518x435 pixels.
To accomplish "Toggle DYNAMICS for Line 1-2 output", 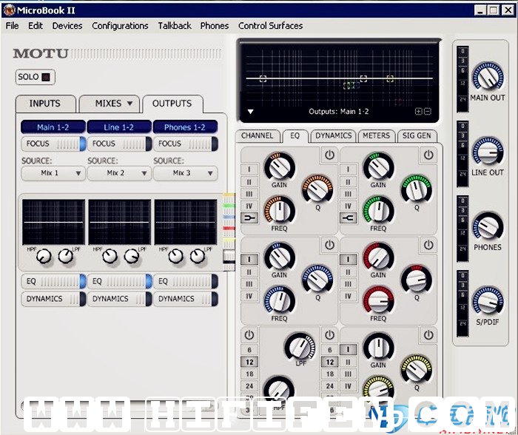I will [120, 299].
